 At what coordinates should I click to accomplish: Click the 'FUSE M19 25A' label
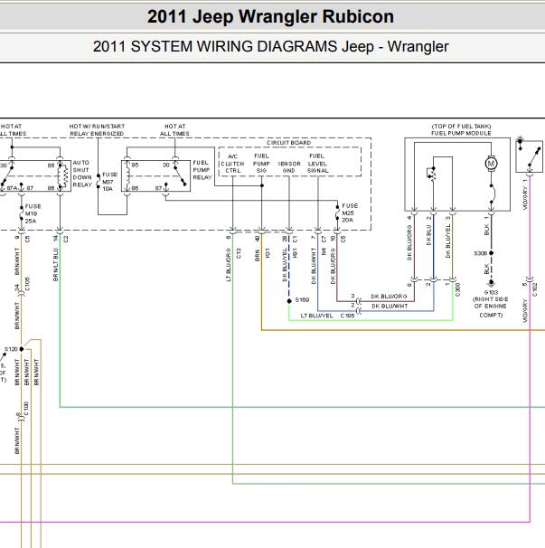point(33,213)
